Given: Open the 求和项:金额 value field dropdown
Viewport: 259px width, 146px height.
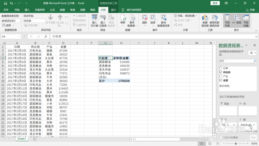Looking at the screenshot, I should 254,125.
